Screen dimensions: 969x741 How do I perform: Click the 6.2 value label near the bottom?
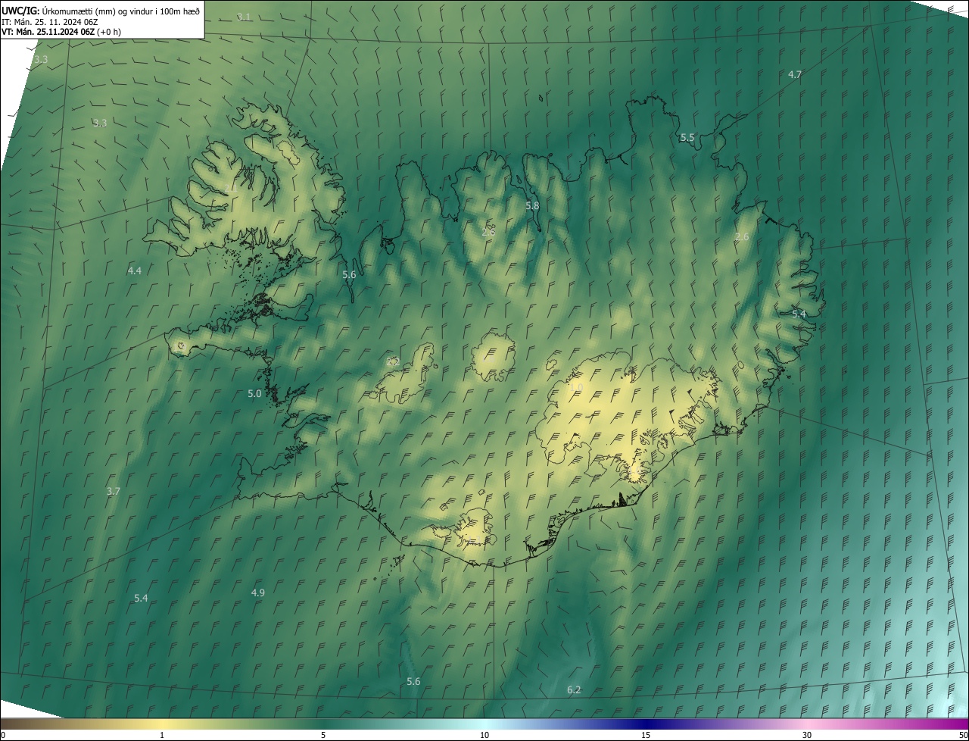coord(574,689)
